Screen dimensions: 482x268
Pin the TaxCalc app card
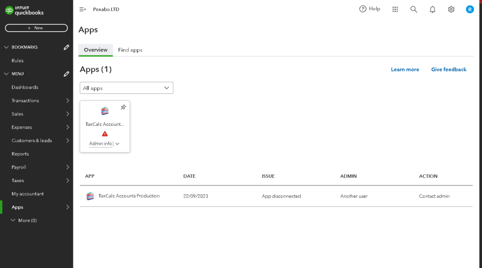click(123, 107)
